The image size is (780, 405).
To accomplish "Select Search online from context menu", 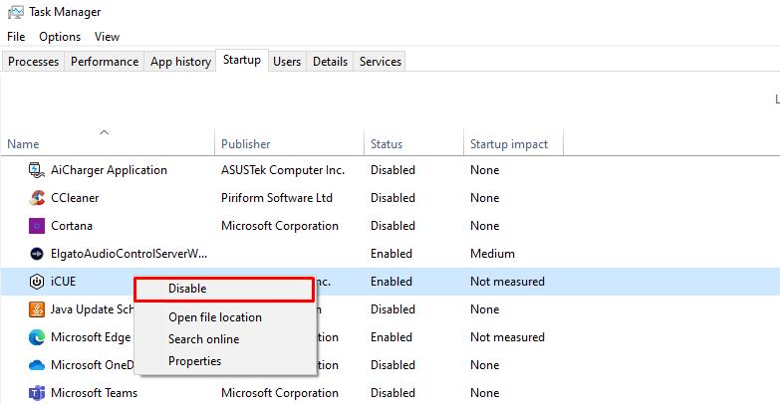I will pyautogui.click(x=203, y=339).
